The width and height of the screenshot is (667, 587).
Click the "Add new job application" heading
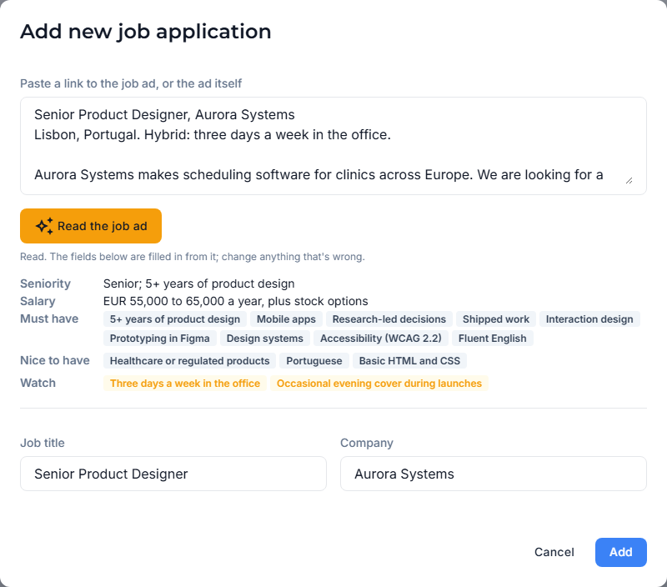(x=145, y=32)
